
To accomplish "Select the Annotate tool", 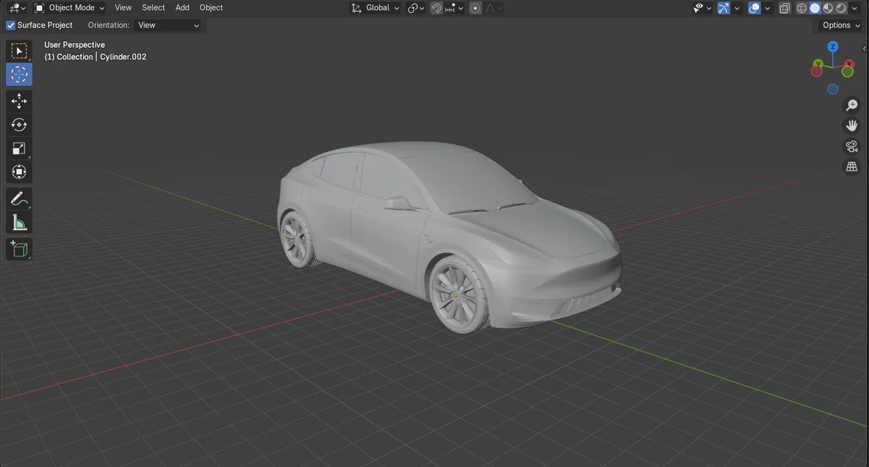I will [19, 197].
